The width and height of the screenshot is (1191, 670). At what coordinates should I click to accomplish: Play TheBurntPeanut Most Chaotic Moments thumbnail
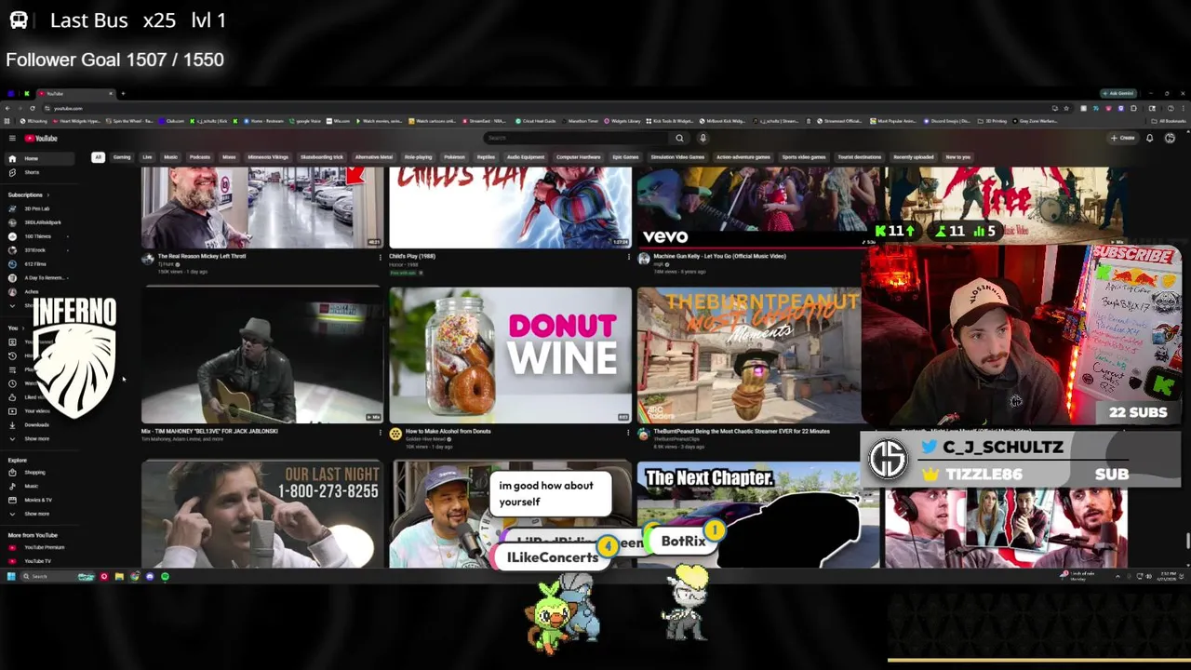click(x=749, y=355)
